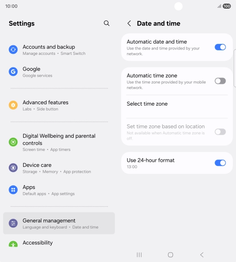Enable Automatic time zone switch
The height and width of the screenshot is (262, 236).
click(220, 81)
